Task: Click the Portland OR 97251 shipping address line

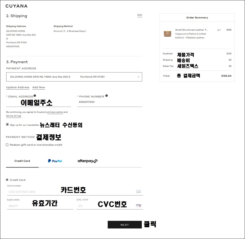Action: [x=16, y=42]
